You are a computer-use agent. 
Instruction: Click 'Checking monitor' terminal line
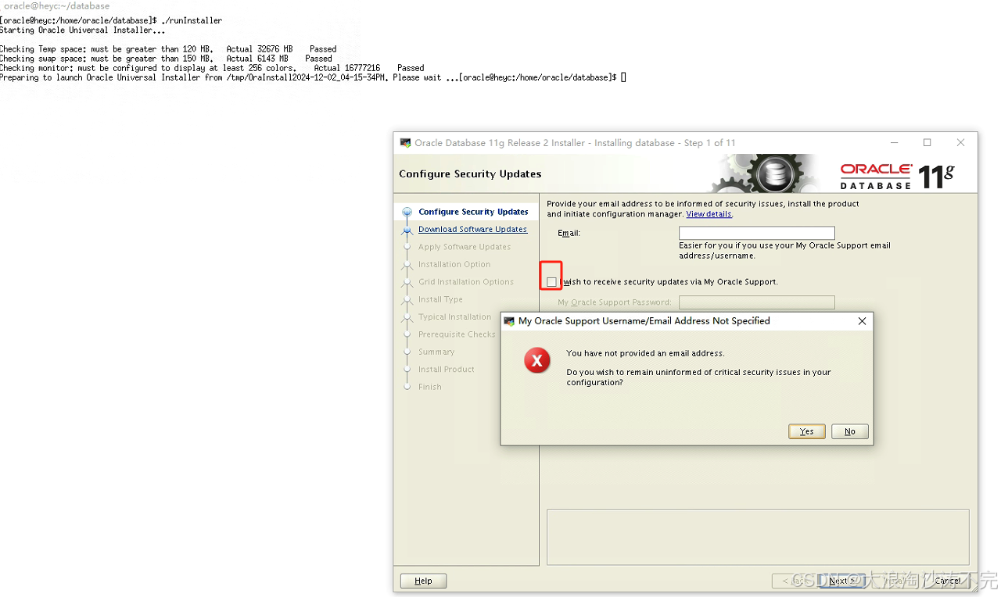[212, 68]
